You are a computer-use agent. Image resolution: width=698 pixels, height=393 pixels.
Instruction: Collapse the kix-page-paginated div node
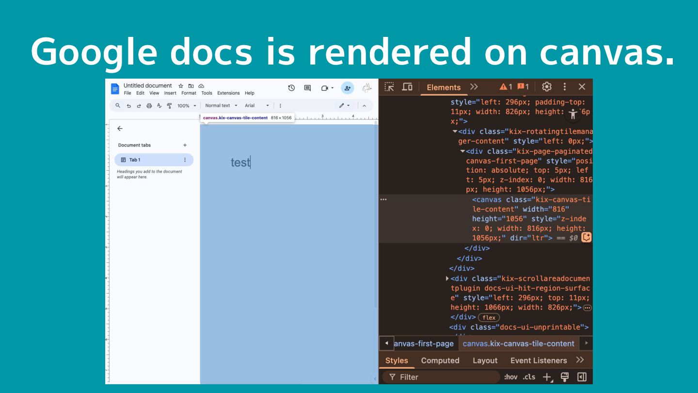tap(462, 151)
